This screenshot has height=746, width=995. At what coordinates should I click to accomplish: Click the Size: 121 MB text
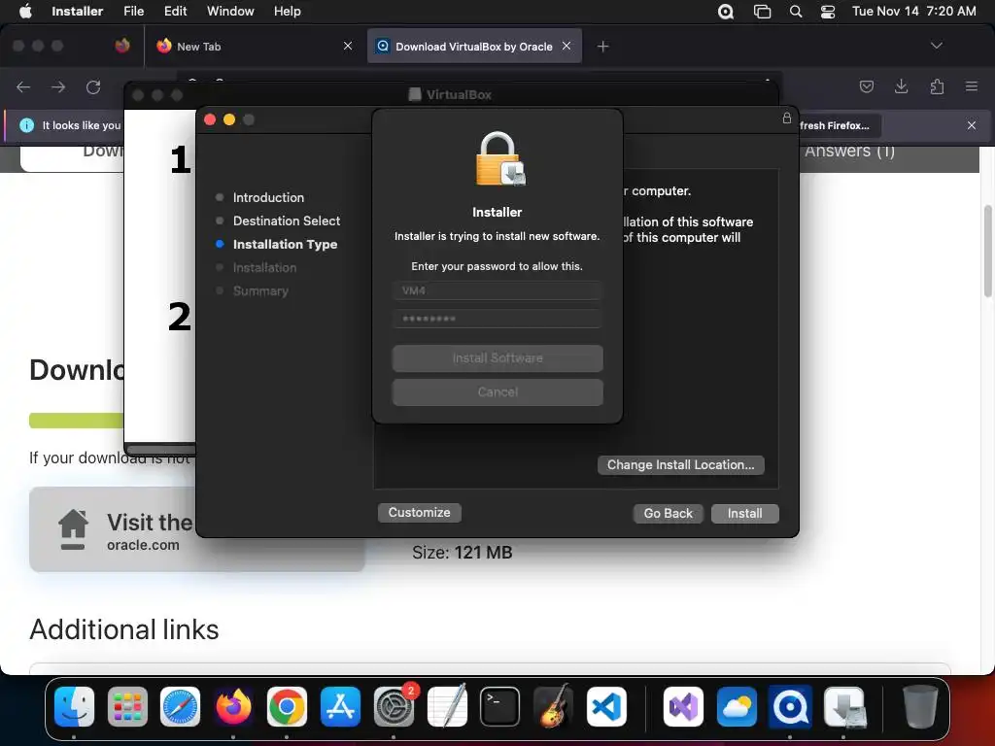point(462,553)
